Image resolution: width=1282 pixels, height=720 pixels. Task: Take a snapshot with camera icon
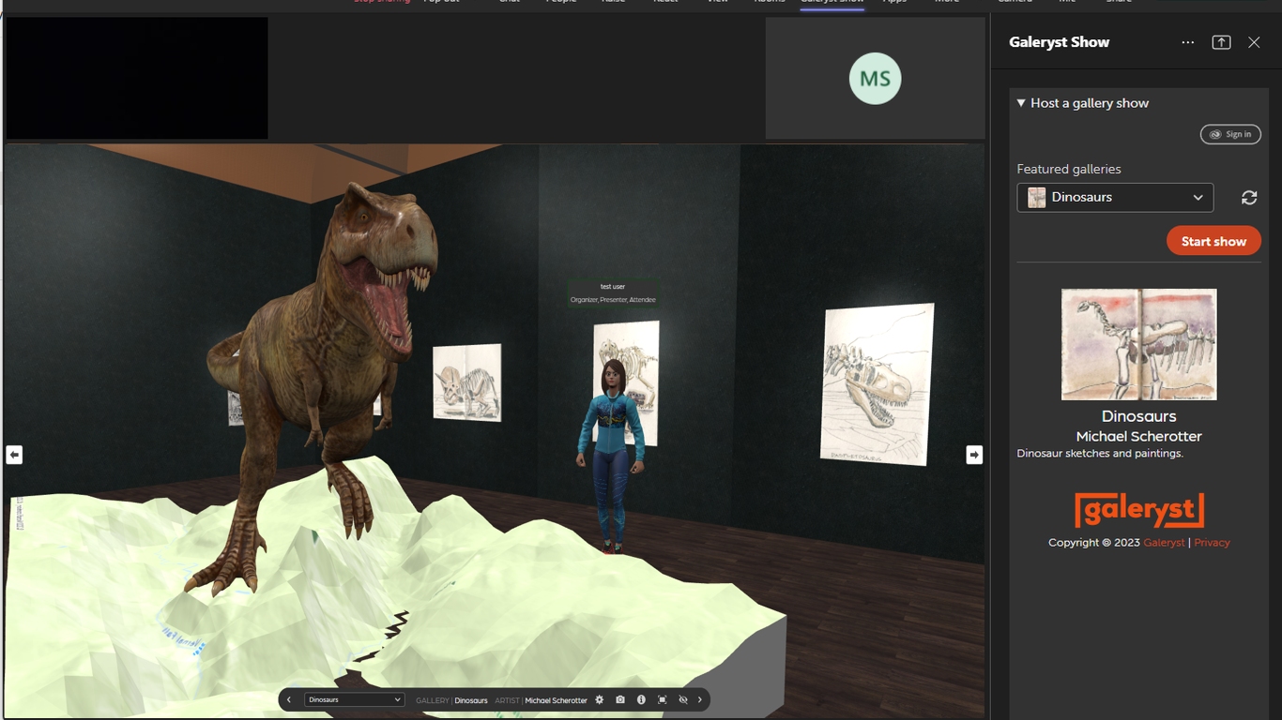[620, 699]
